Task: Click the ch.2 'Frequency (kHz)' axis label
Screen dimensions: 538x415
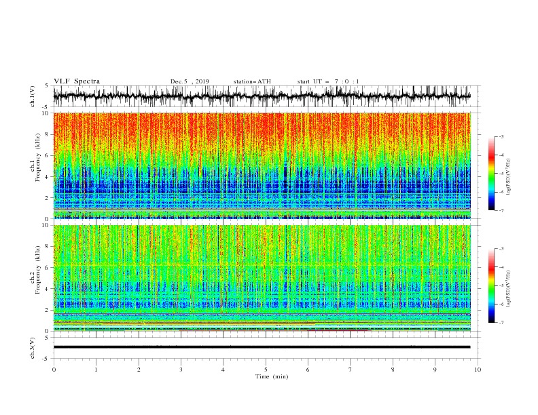Action: click(38, 270)
